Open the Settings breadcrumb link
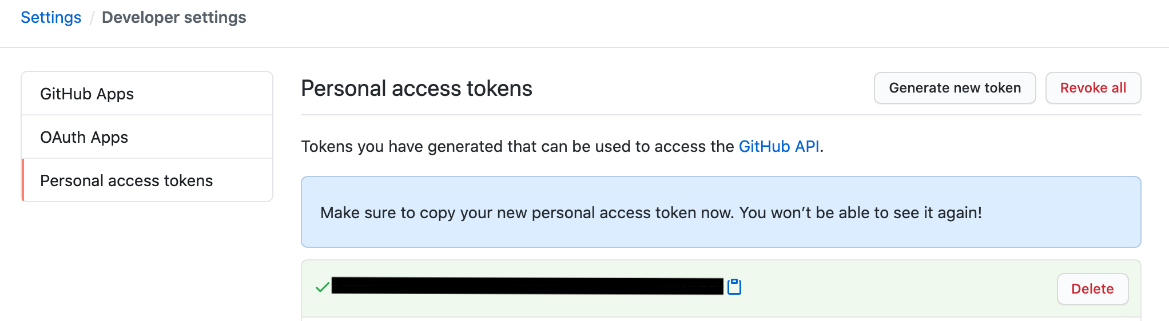This screenshot has width=1169, height=321. (x=51, y=18)
